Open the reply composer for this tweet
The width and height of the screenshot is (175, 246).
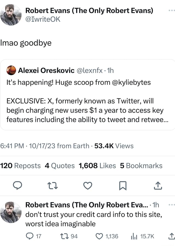point(18,185)
